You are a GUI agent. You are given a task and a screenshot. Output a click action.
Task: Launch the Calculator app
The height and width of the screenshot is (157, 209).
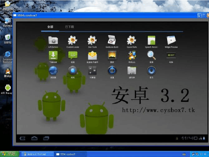(x=92, y=72)
